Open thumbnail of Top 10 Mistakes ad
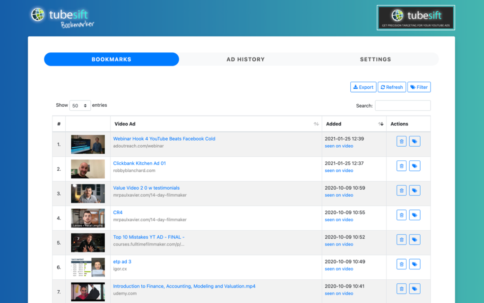The height and width of the screenshot is (303, 484). tap(88, 243)
